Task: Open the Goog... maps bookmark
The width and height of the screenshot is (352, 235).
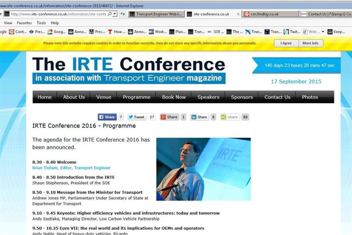Action: pos(57,32)
